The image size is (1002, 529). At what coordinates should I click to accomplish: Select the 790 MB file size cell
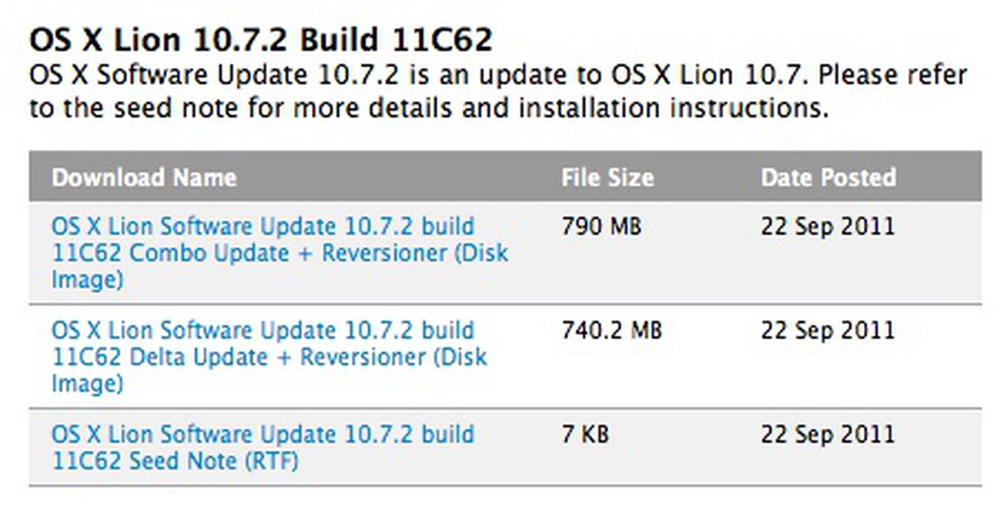tap(601, 226)
